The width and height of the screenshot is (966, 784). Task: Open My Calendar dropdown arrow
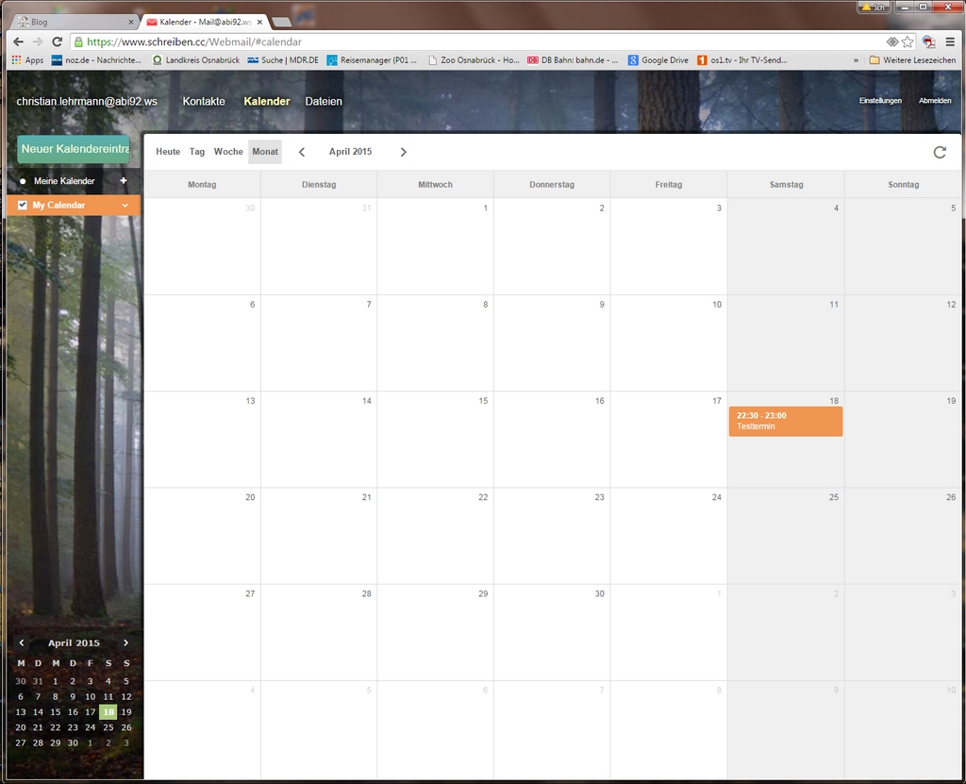(125, 206)
